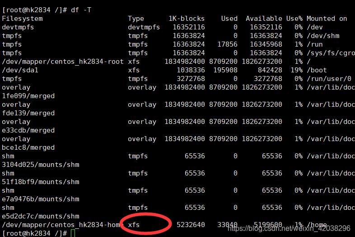Click the 'Use%' column header
The height and width of the screenshot is (237, 355).
[294, 19]
